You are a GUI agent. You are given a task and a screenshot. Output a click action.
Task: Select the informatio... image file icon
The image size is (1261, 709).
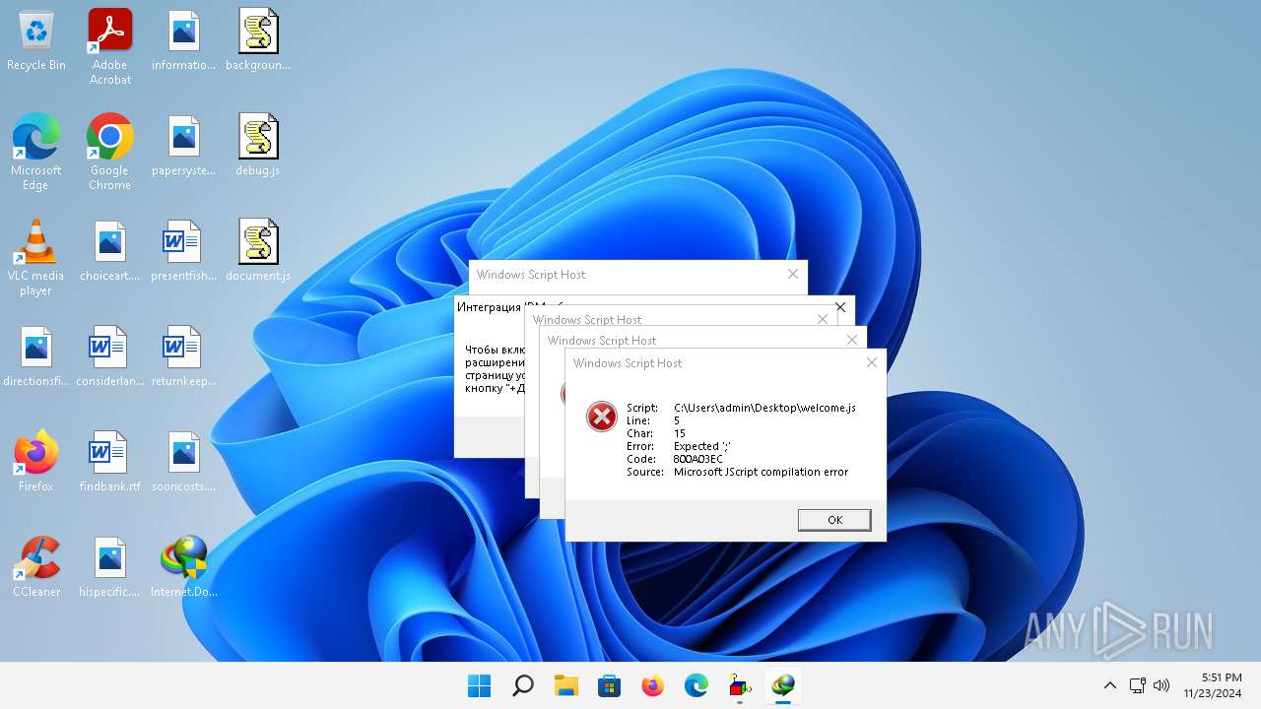[x=184, y=40]
